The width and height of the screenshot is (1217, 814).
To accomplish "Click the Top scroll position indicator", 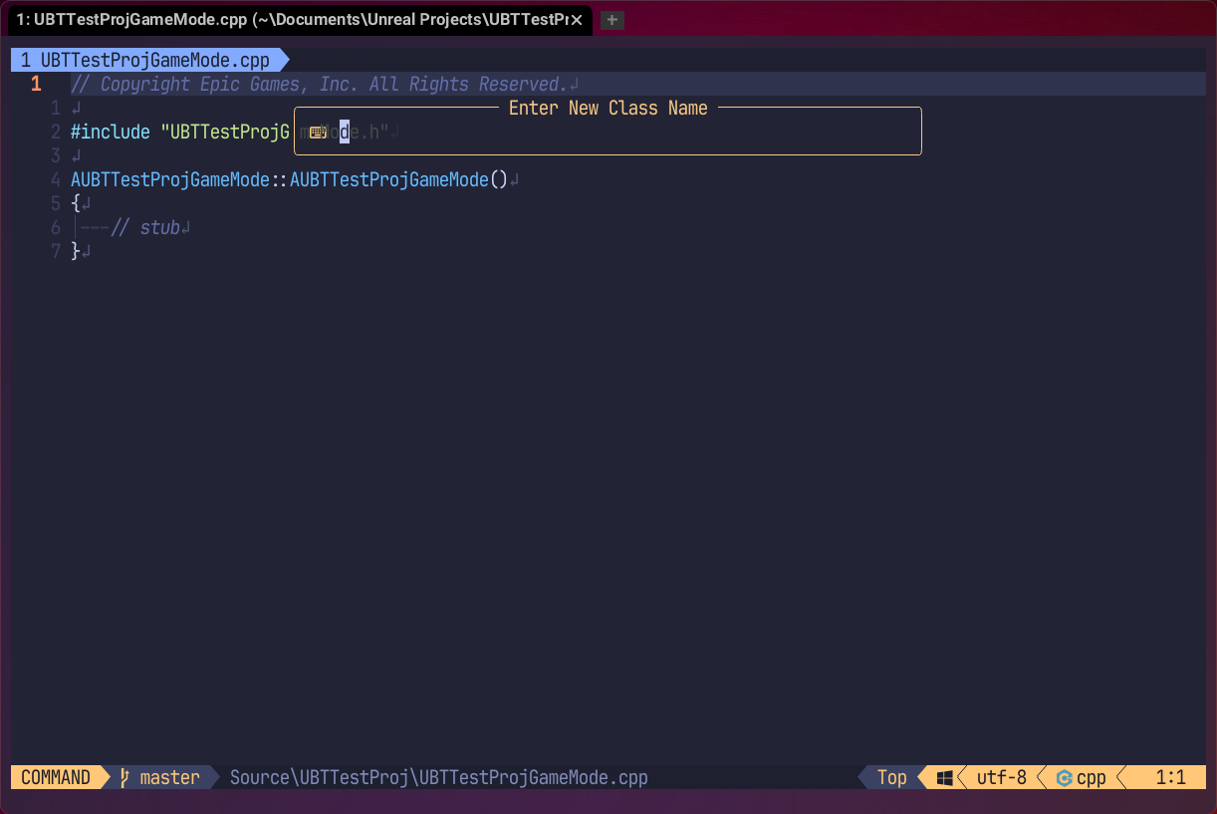I will pyautogui.click(x=891, y=777).
